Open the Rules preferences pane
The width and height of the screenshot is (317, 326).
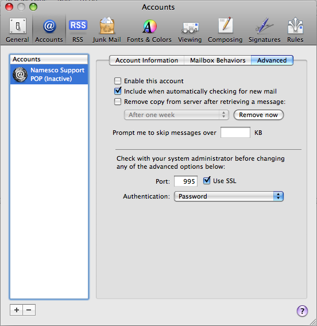pyautogui.click(x=295, y=30)
